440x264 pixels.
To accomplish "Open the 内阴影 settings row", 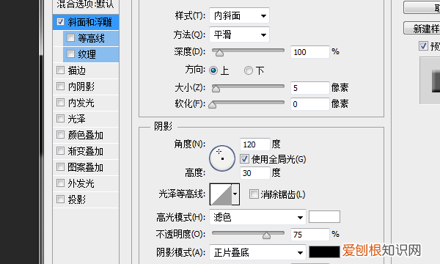I will [86, 87].
